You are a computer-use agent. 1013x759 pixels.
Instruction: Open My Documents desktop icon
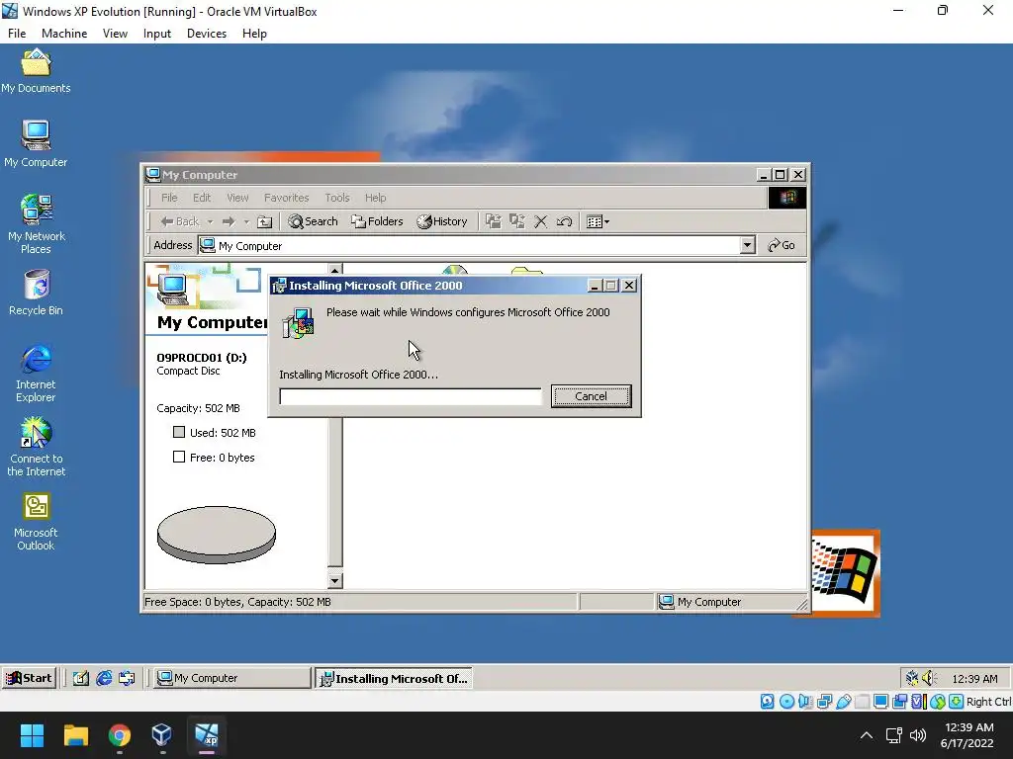36,71
